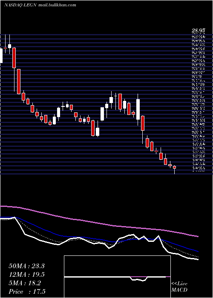This screenshot has width=213, height=298.
Task: Select the 12MA : 19.5 readout
Action: 26,275
